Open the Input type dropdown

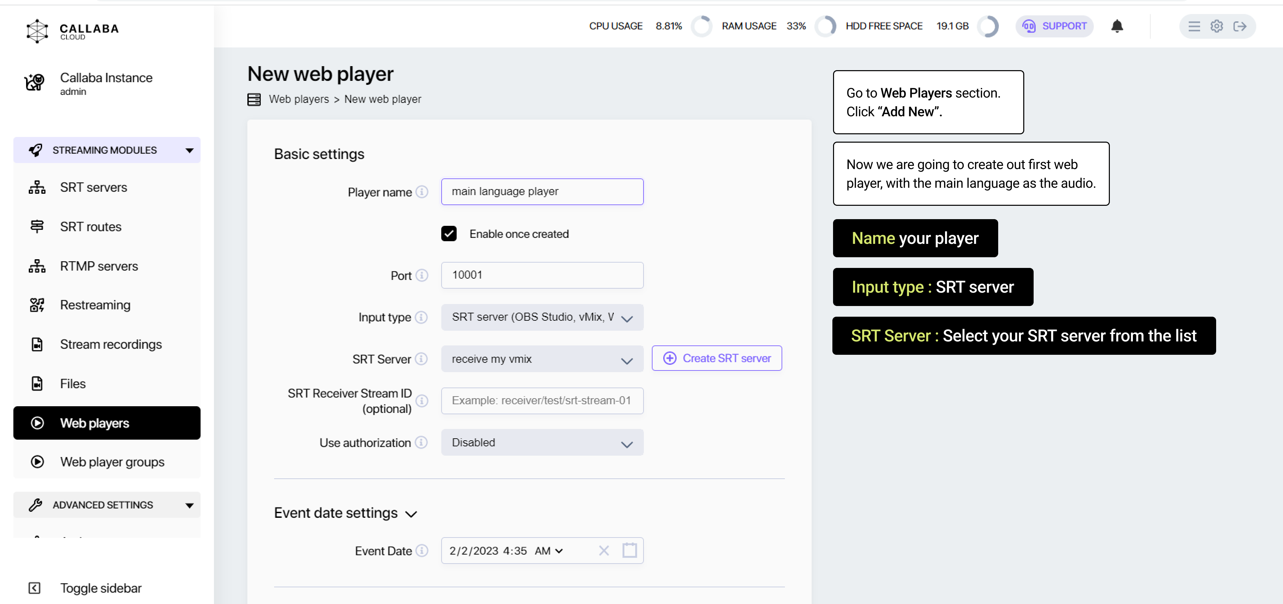click(542, 317)
